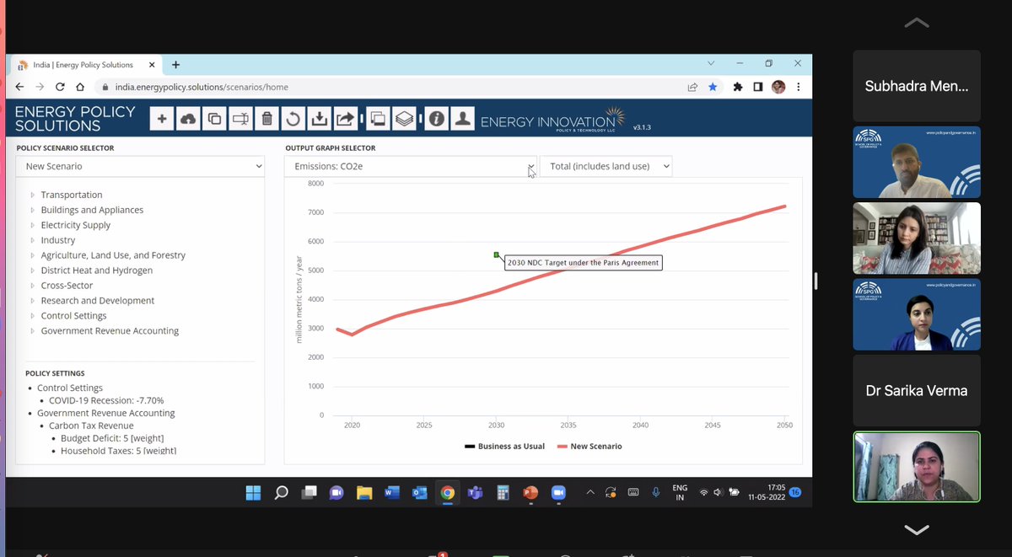Expand District Heat and Hydrogen category
Screen dimensions: 1012x557
coord(96,270)
